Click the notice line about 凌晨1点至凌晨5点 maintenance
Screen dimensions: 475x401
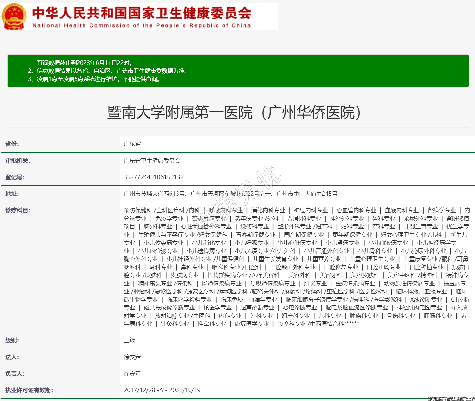(95, 79)
